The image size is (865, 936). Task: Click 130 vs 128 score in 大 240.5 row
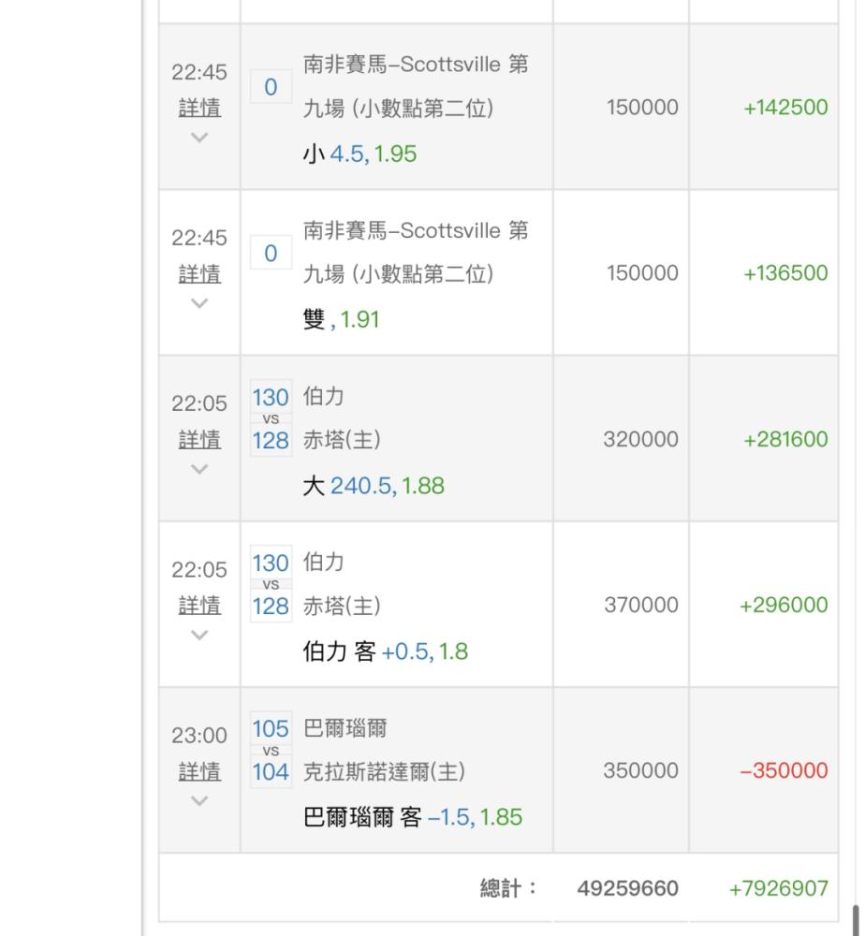(x=271, y=418)
